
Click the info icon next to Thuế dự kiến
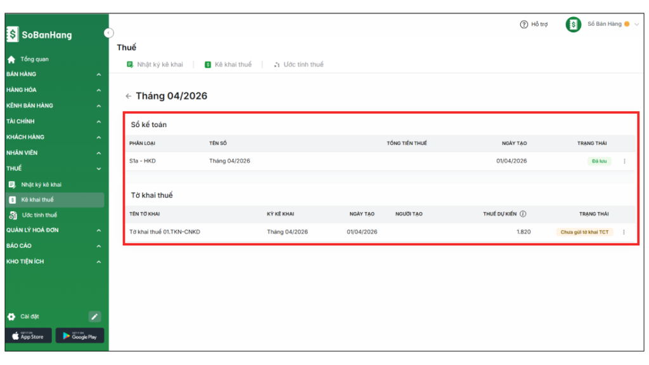(524, 214)
